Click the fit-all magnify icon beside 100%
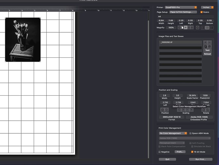The width and height of the screenshot is (219, 165). click(179, 28)
